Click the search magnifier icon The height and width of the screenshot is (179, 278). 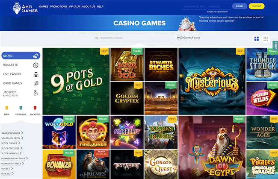(x=97, y=38)
